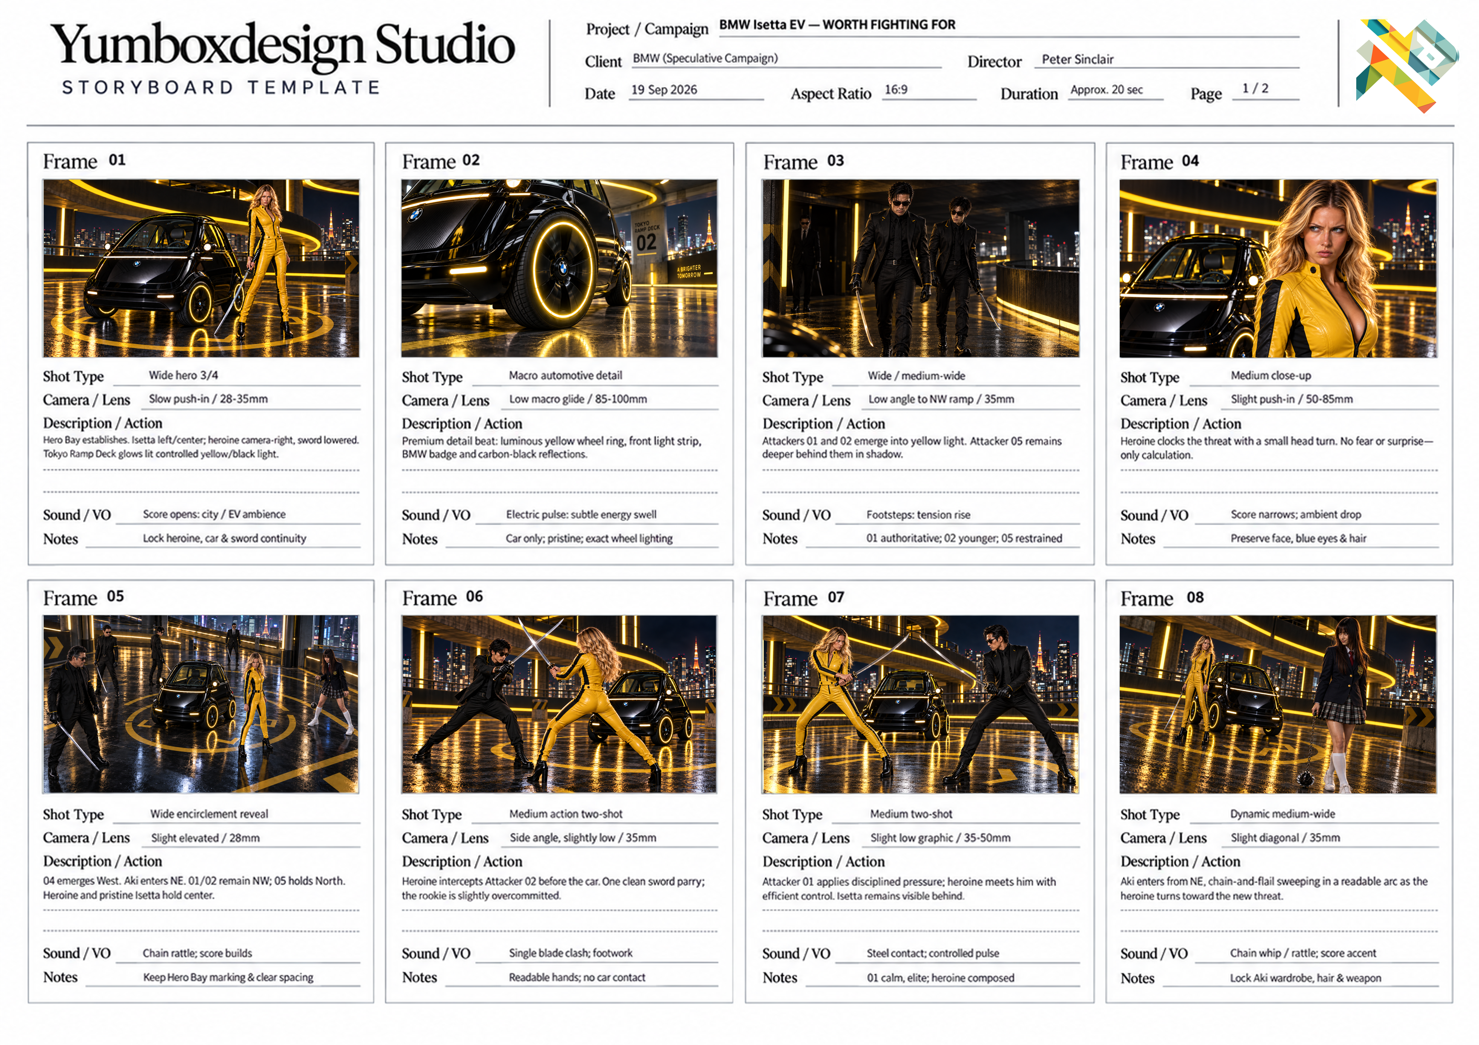Click the 'Frame 02' heading
1479x1045 pixels.
(441, 161)
